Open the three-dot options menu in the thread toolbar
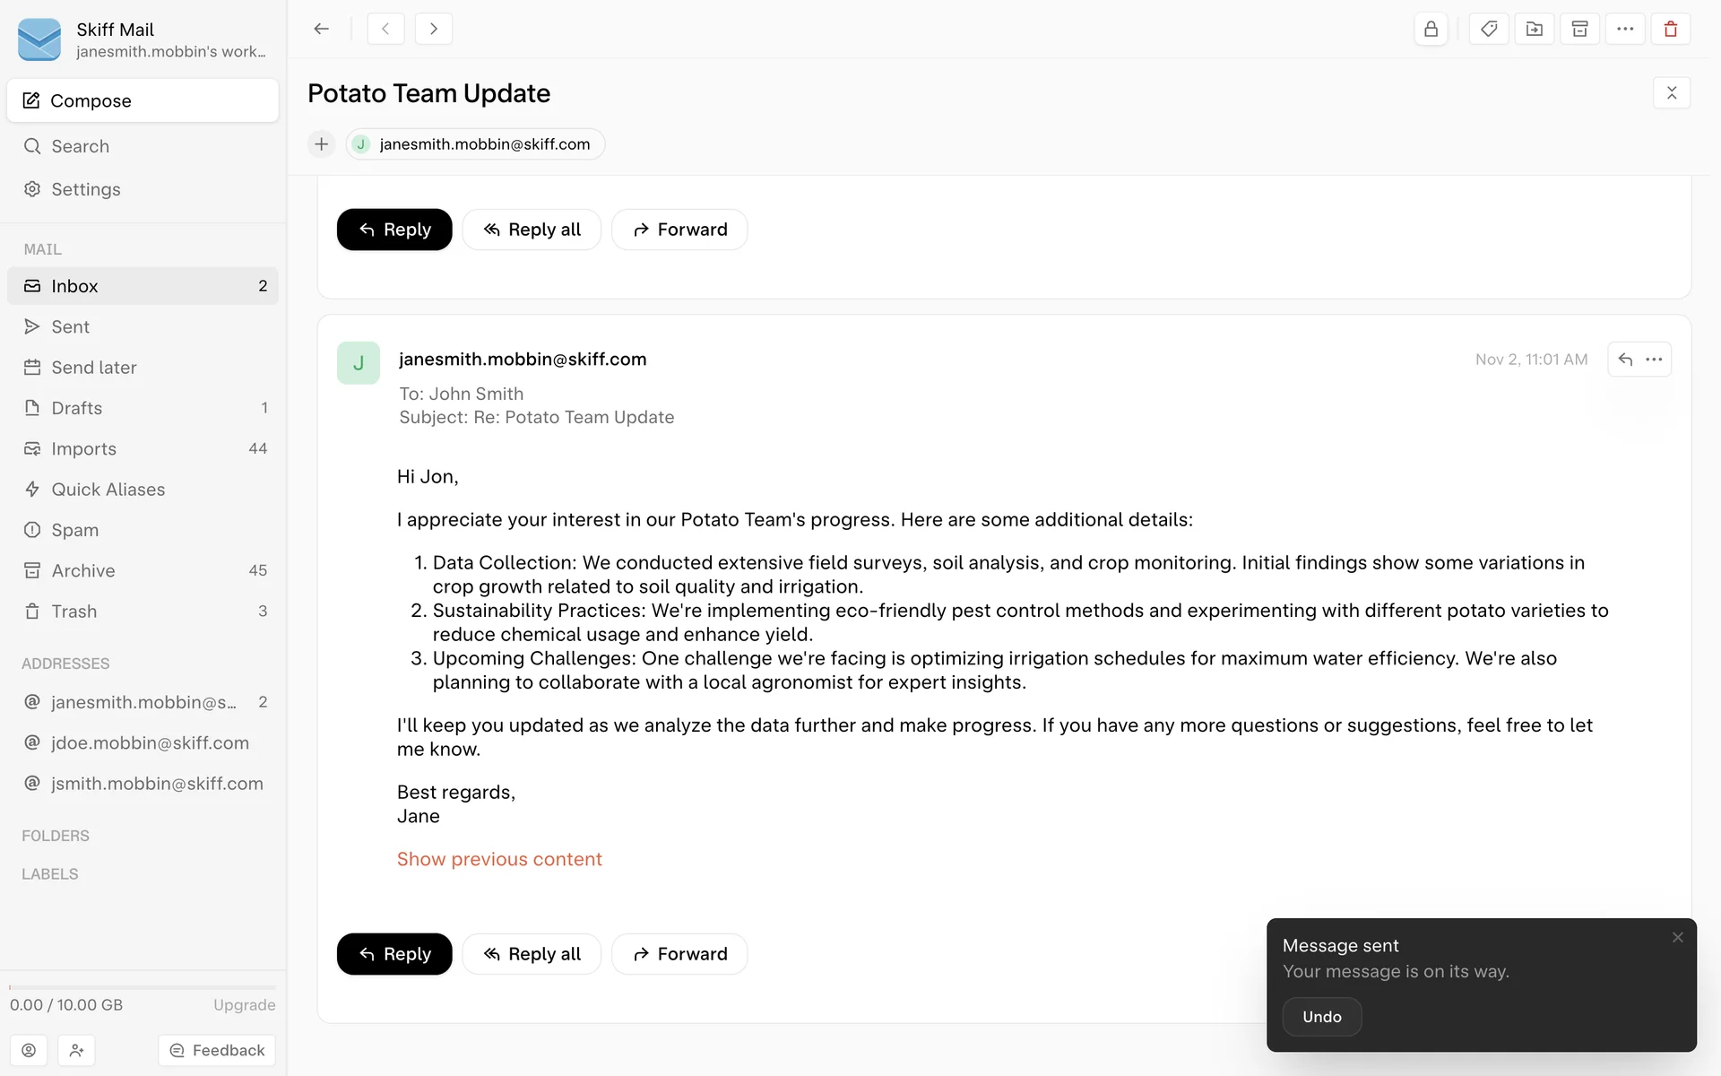Screen dimensions: 1721x1076 point(1625,29)
